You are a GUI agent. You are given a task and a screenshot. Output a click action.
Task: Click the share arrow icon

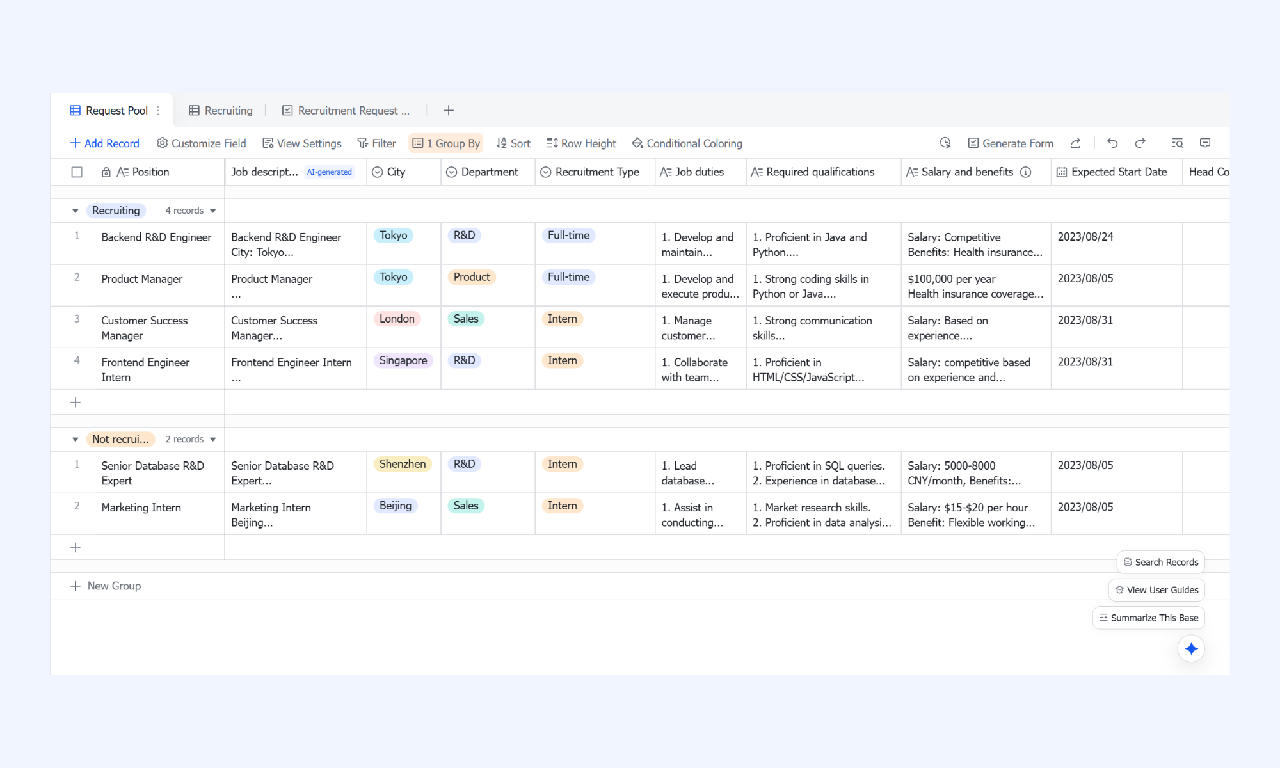pyautogui.click(x=1075, y=143)
